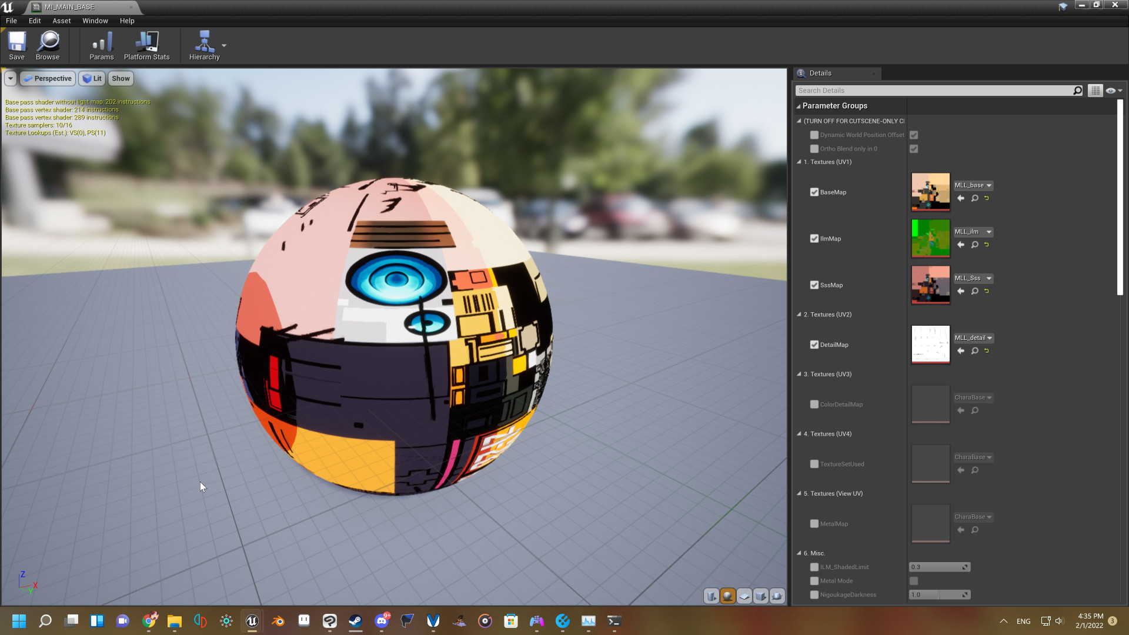Set preview mesh to cube

tap(760, 596)
